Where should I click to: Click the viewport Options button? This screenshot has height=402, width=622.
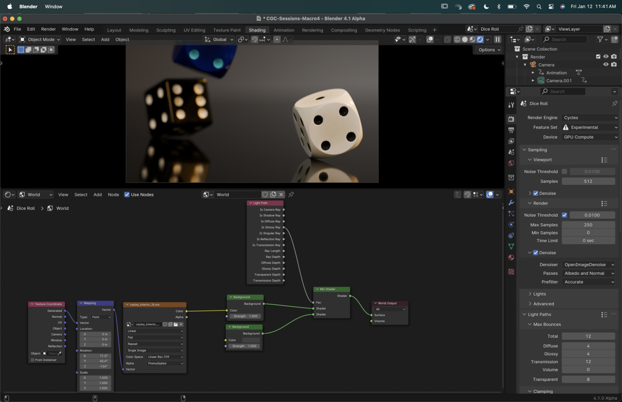click(x=489, y=50)
